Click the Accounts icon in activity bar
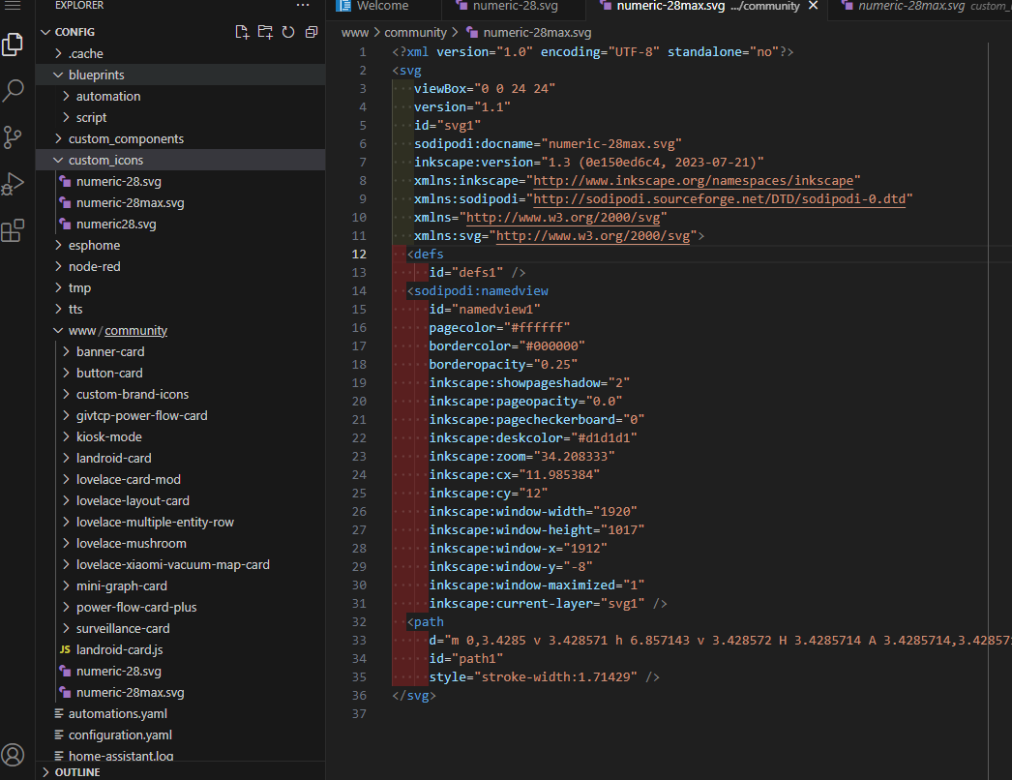The image size is (1012, 780). point(14,755)
